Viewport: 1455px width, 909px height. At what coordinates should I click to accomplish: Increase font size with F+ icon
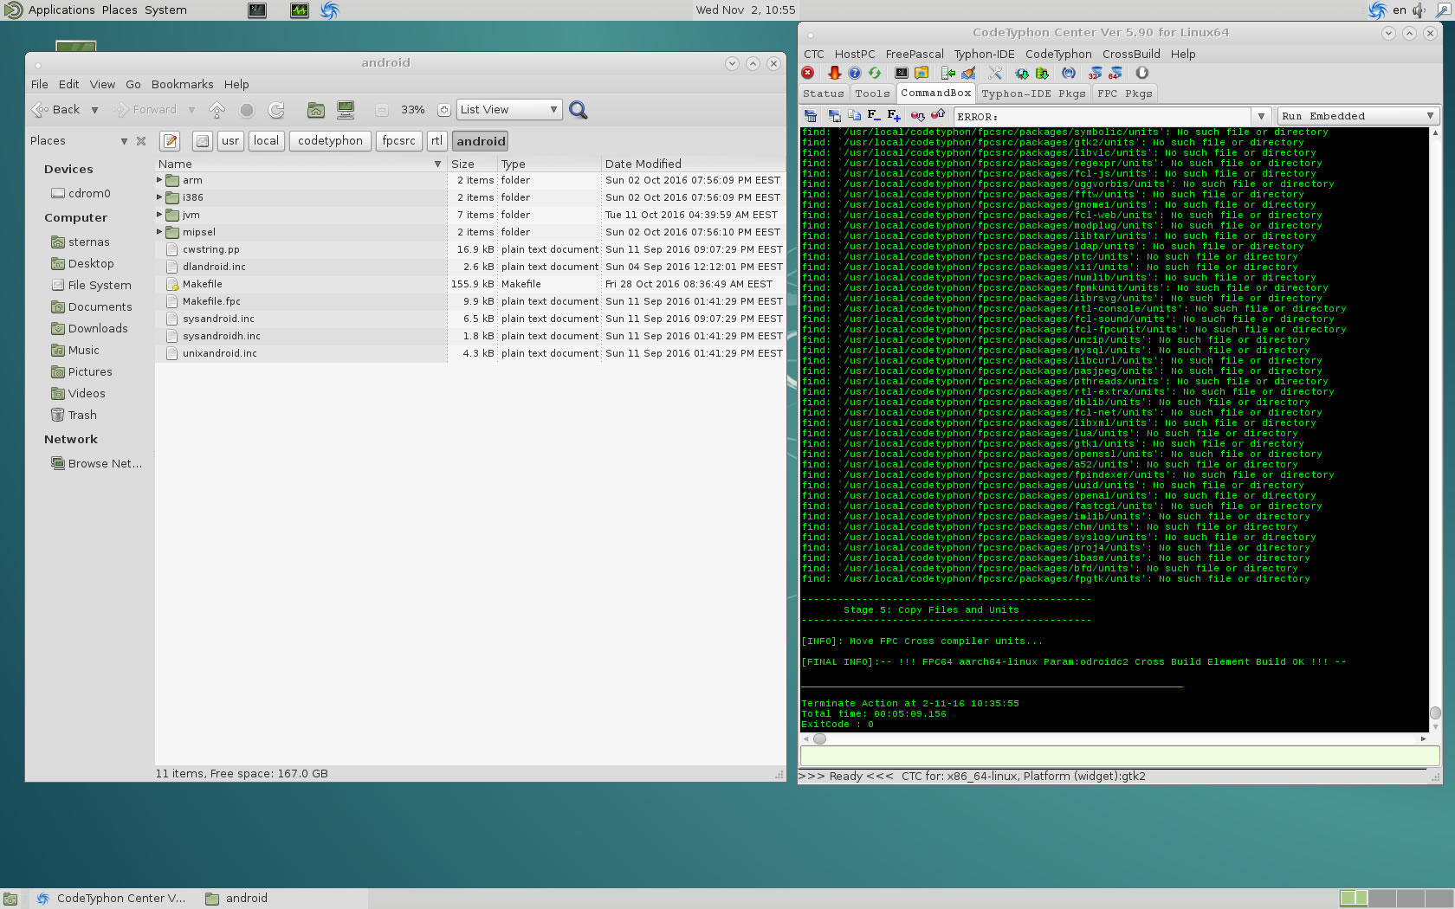[894, 115]
